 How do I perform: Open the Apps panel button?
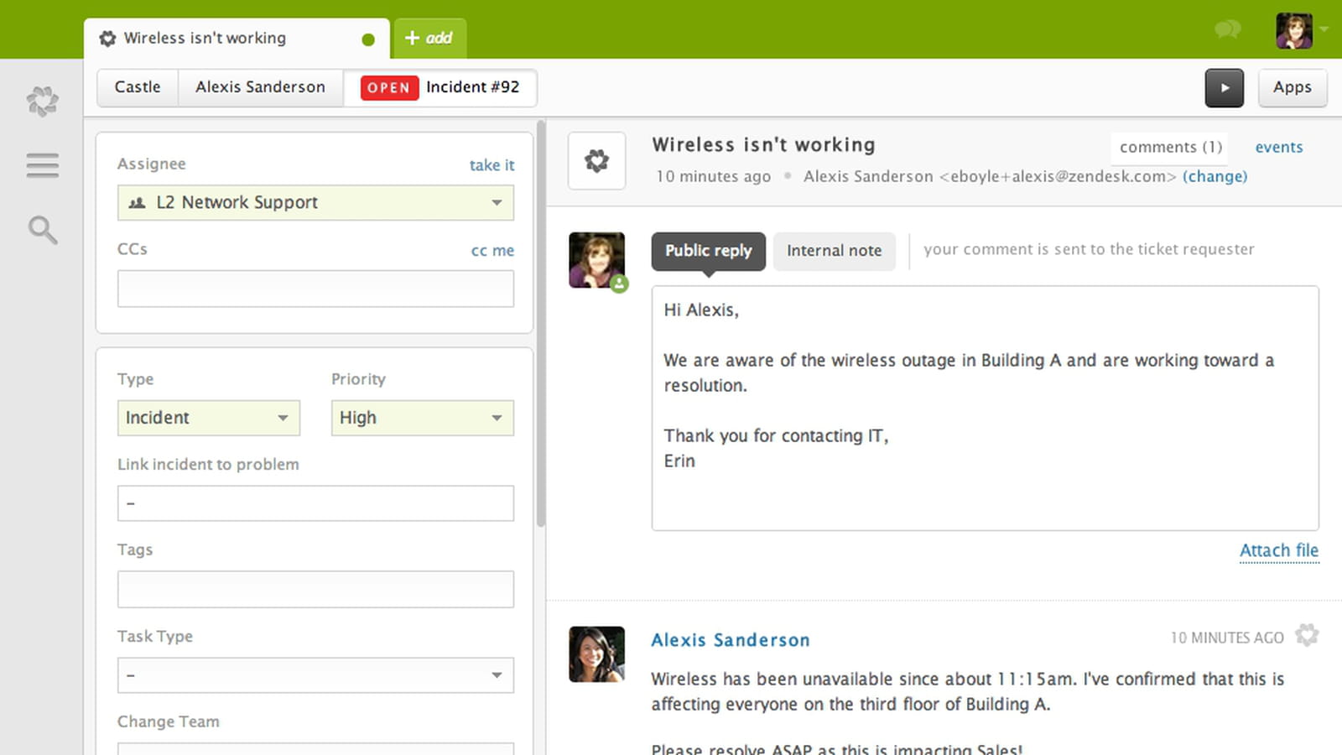tap(1293, 87)
